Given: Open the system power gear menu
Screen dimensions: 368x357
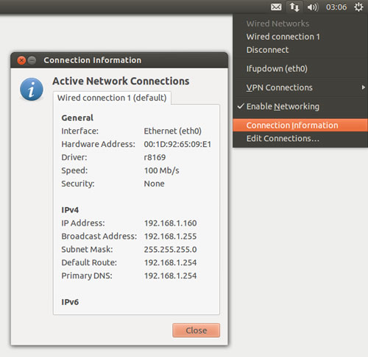Looking at the screenshot, I should point(358,7).
